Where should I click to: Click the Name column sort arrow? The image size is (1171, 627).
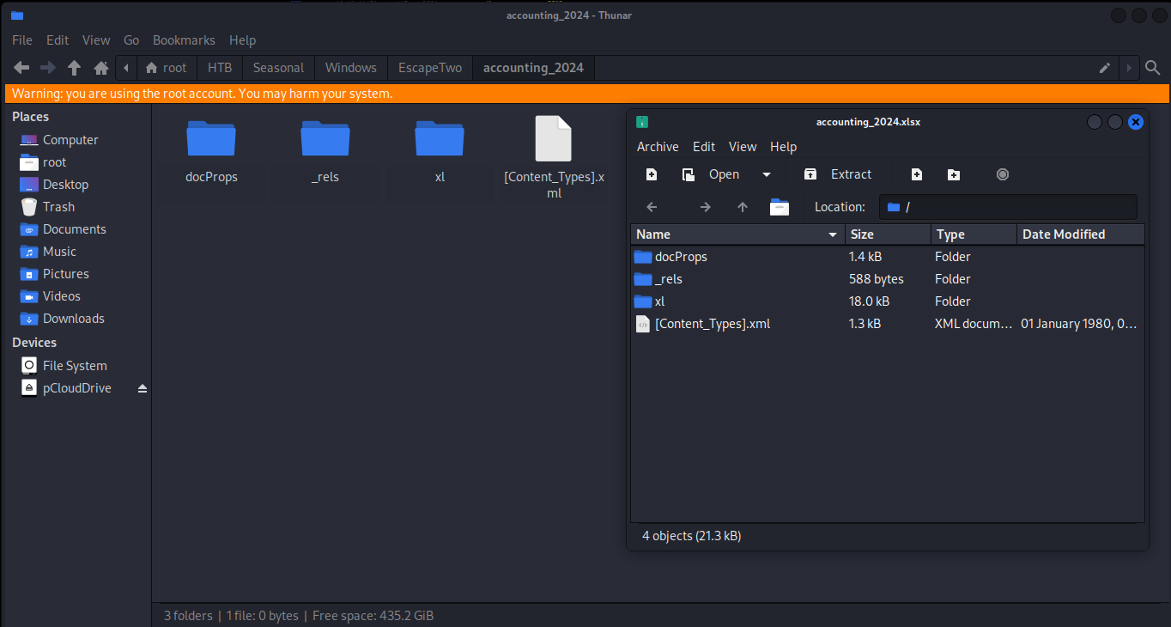pyautogui.click(x=832, y=234)
